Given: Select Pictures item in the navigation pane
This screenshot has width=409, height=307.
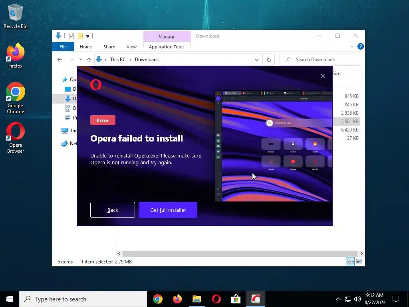Looking at the screenshot, I should [71, 118].
